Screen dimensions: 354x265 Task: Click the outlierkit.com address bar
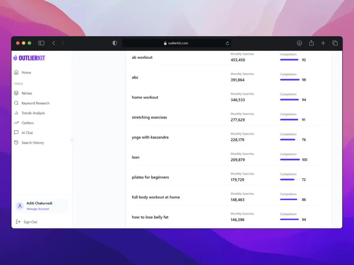[176, 43]
